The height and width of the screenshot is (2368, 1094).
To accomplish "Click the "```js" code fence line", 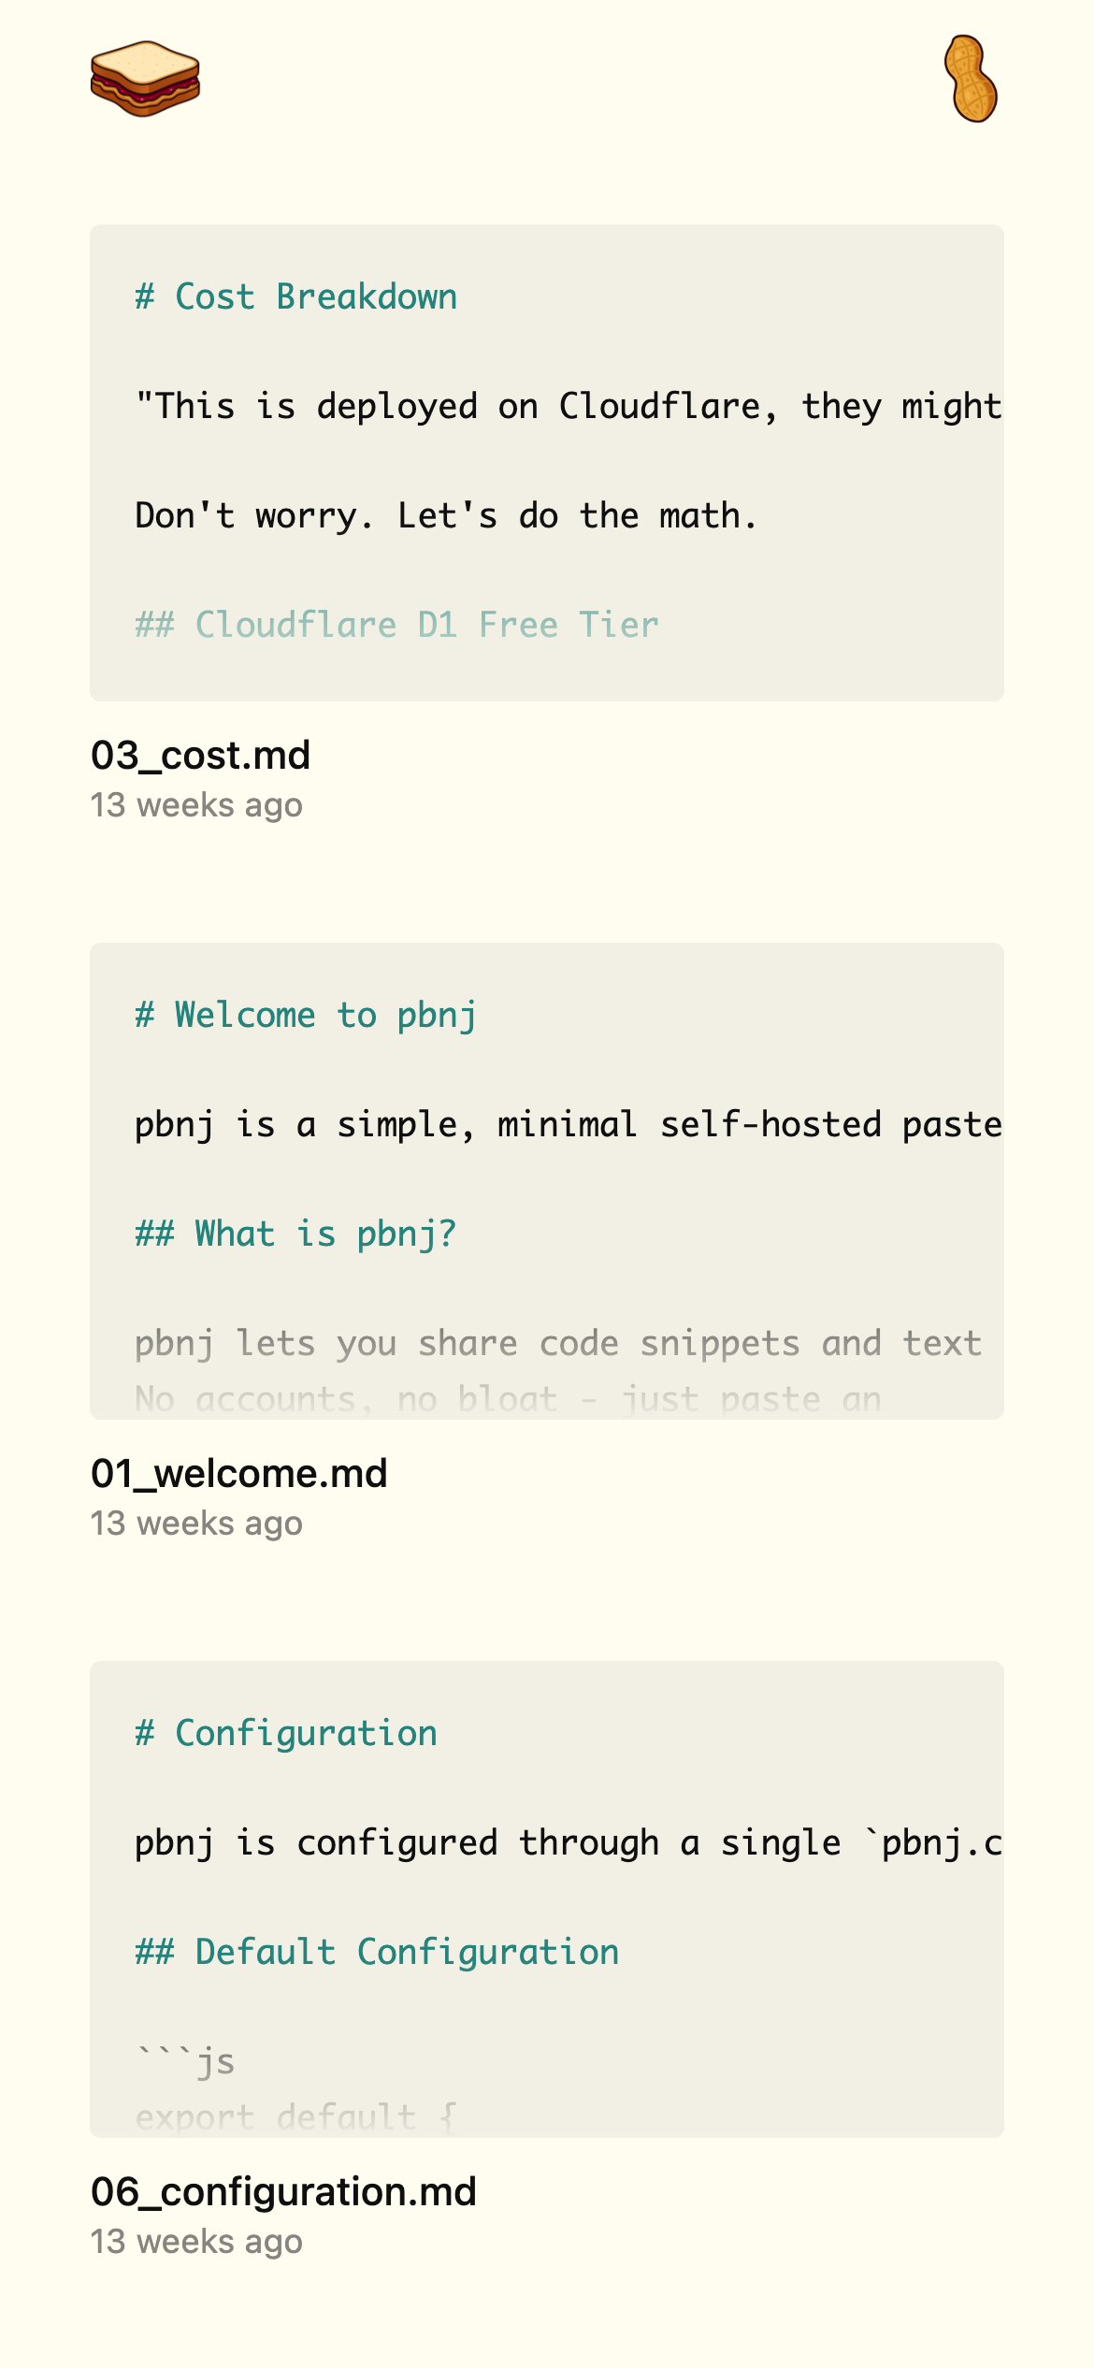I will (x=185, y=2061).
